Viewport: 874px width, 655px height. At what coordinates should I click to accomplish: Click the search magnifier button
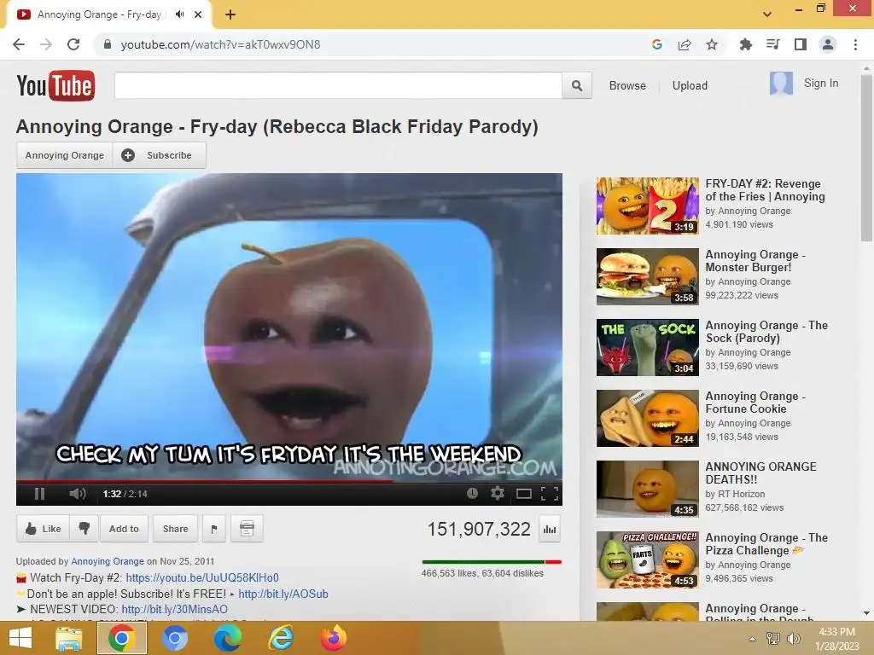tap(577, 86)
